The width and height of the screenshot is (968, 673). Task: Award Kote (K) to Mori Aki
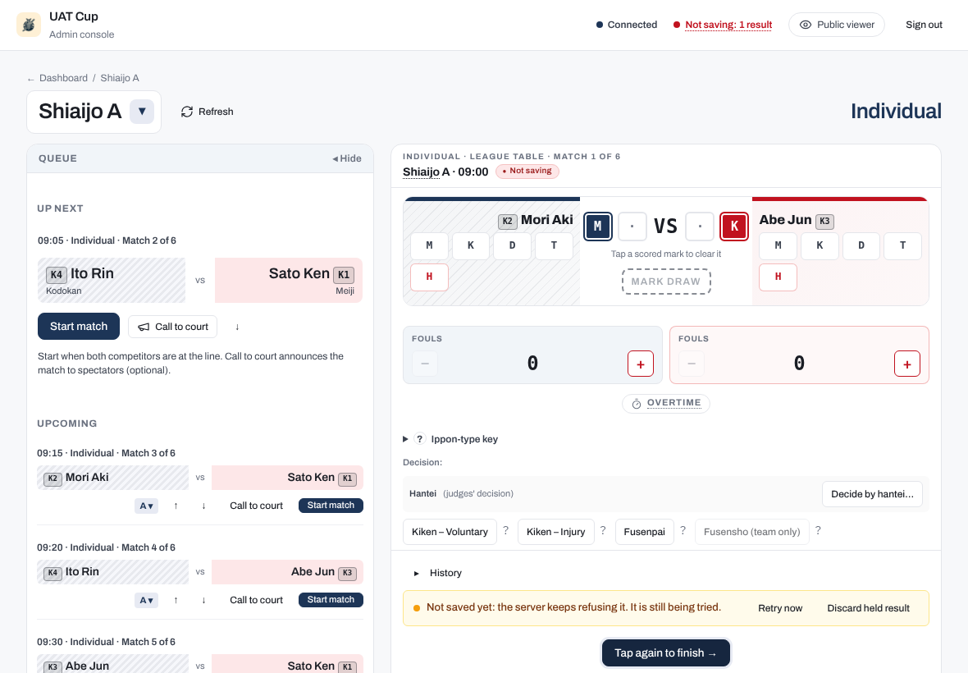[470, 245]
